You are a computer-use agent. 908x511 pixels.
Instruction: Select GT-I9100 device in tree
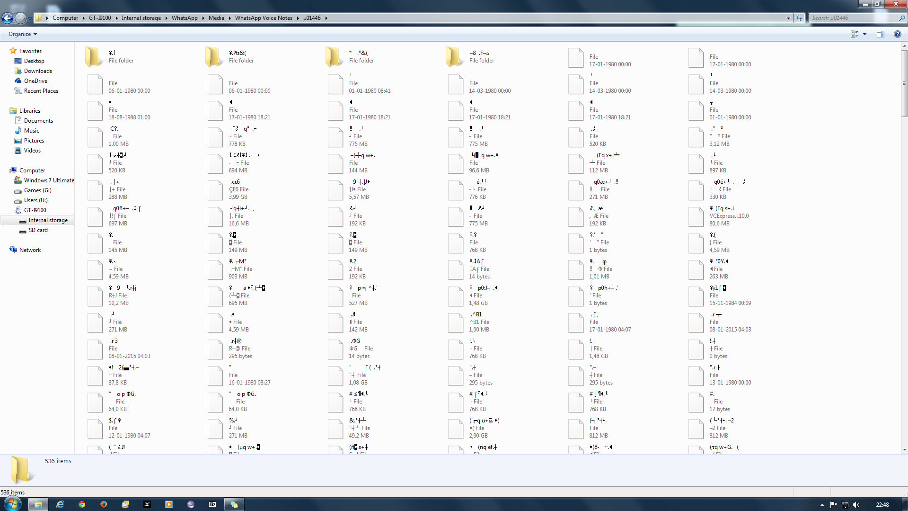[35, 210]
